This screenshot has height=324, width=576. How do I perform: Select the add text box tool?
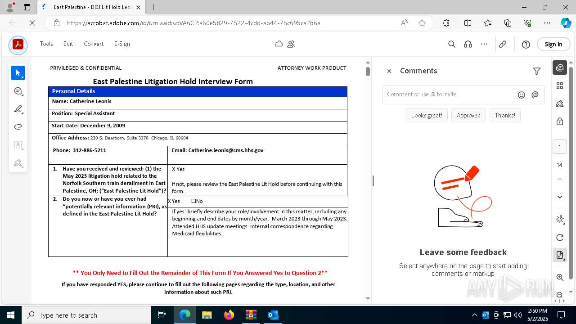pos(18,145)
